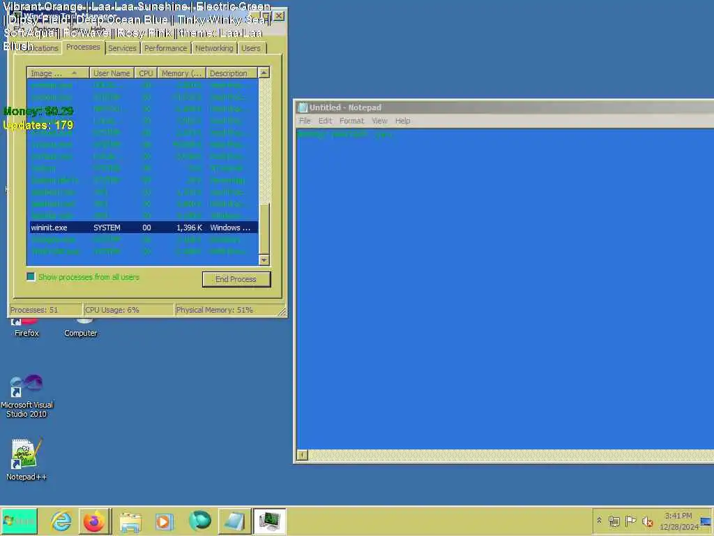This screenshot has height=536, width=714.
Task: Click the Task Manager resize grip corner
Action: tap(282, 312)
